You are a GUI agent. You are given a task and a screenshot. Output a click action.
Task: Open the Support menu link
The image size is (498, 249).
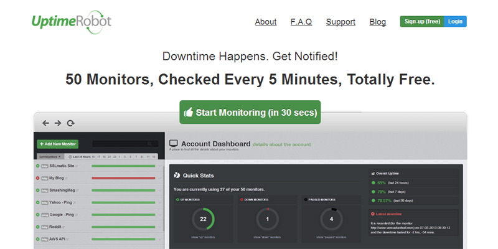(341, 22)
